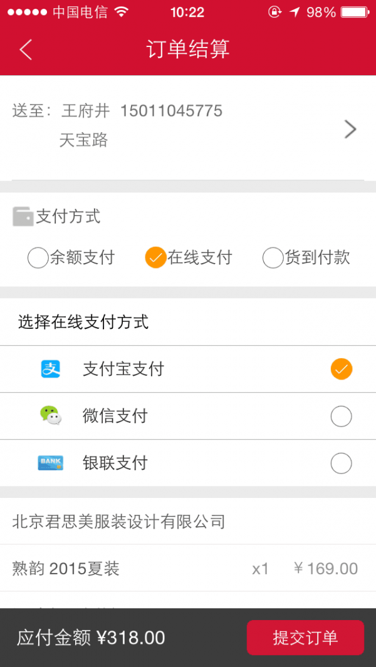The image size is (376, 667).
Task: Open address details with right chevron
Action: [x=350, y=129]
